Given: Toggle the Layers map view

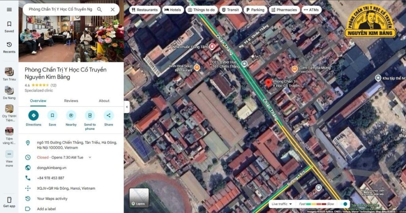Looking at the screenshot, I should click(139, 198).
